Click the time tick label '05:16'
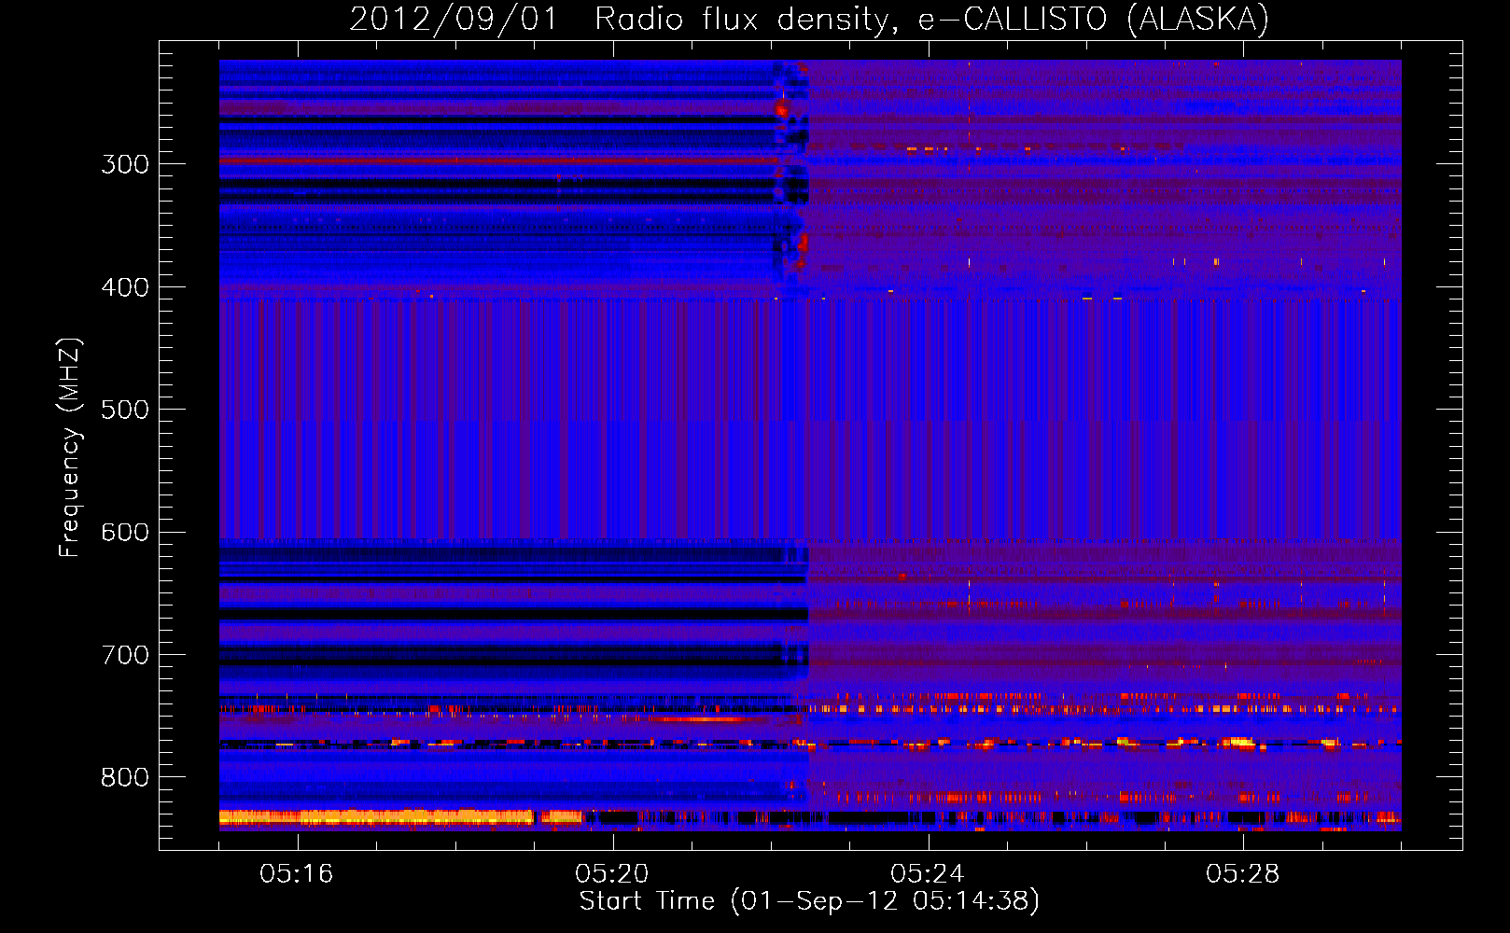Screen dimensions: 1510x933 click(297, 874)
